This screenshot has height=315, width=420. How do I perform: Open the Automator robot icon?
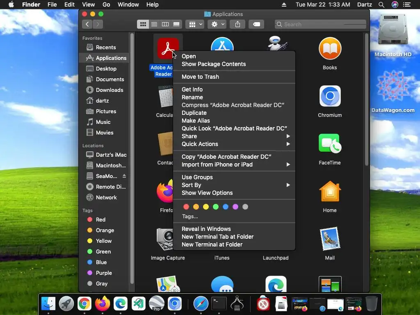click(277, 43)
